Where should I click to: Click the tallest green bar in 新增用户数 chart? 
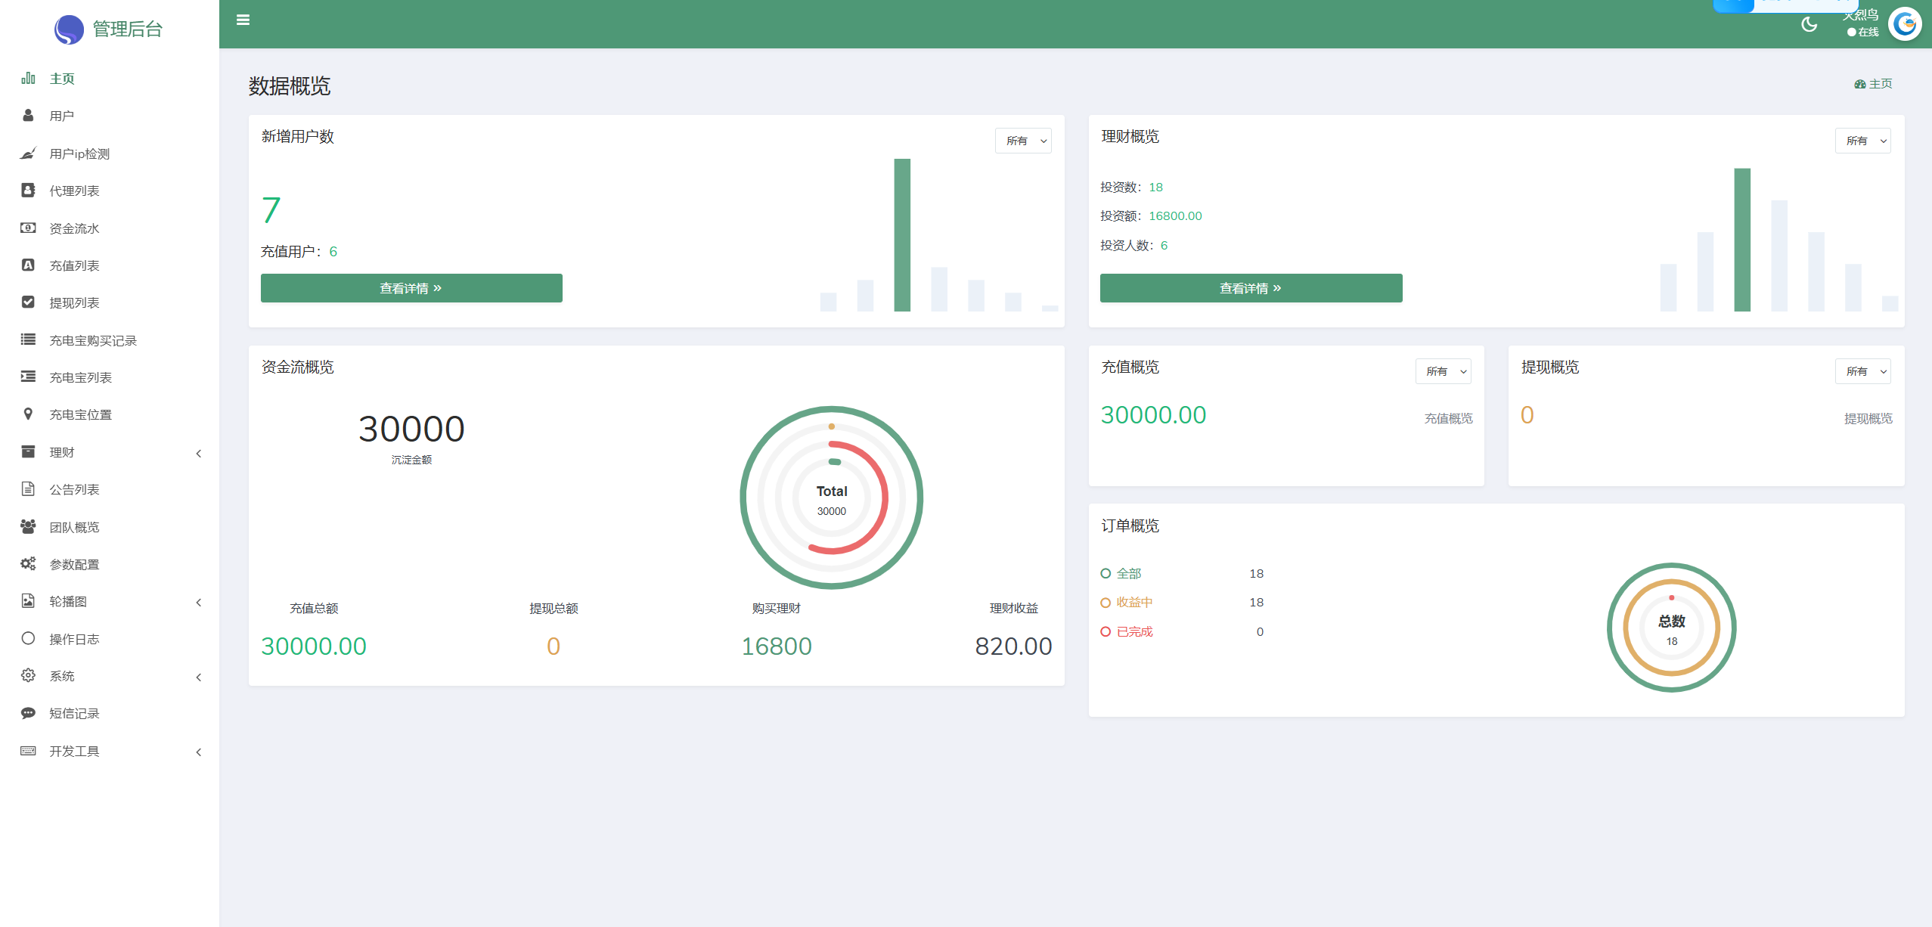pyautogui.click(x=902, y=234)
